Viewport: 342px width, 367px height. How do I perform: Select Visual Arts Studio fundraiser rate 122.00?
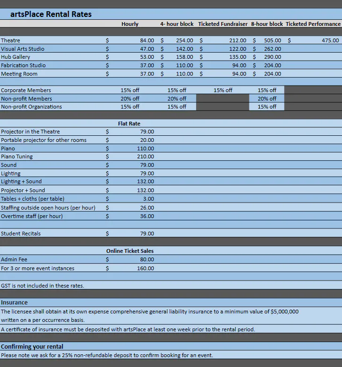pos(238,49)
